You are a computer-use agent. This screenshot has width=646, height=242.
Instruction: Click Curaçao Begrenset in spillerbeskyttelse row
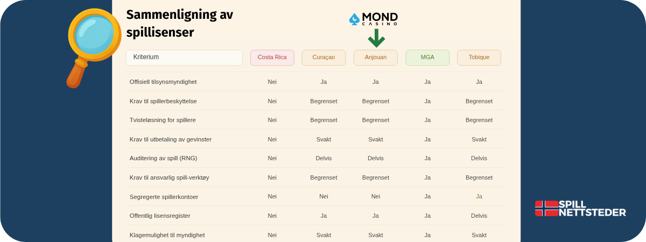click(x=324, y=101)
